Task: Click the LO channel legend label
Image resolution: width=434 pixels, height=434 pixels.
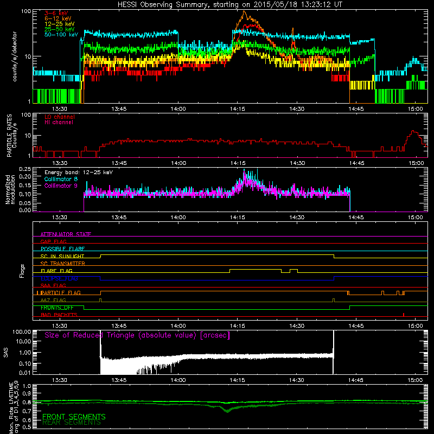Action: (x=60, y=117)
